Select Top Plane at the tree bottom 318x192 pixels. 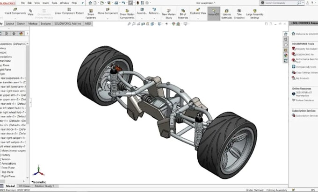tap(7, 172)
